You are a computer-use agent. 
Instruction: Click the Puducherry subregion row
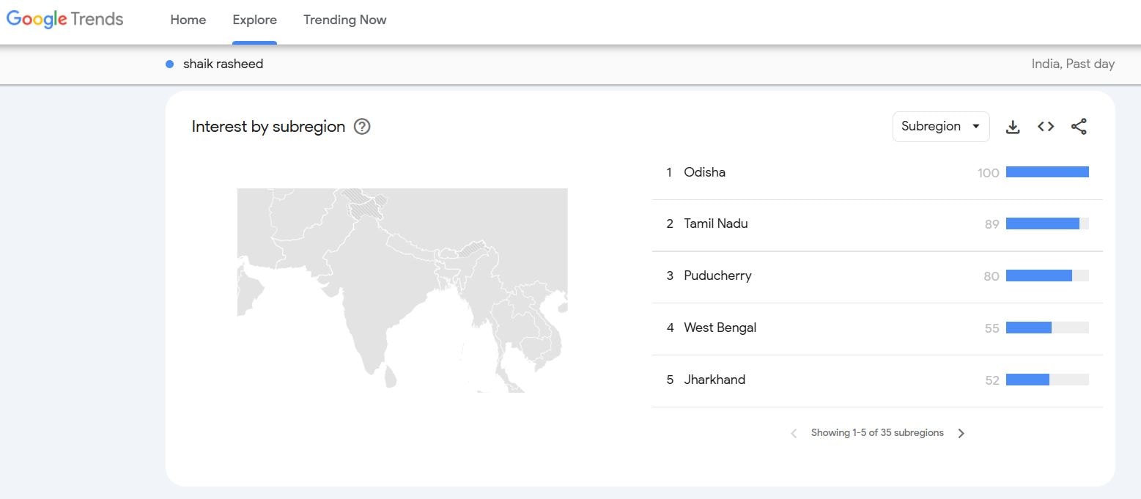tap(717, 276)
